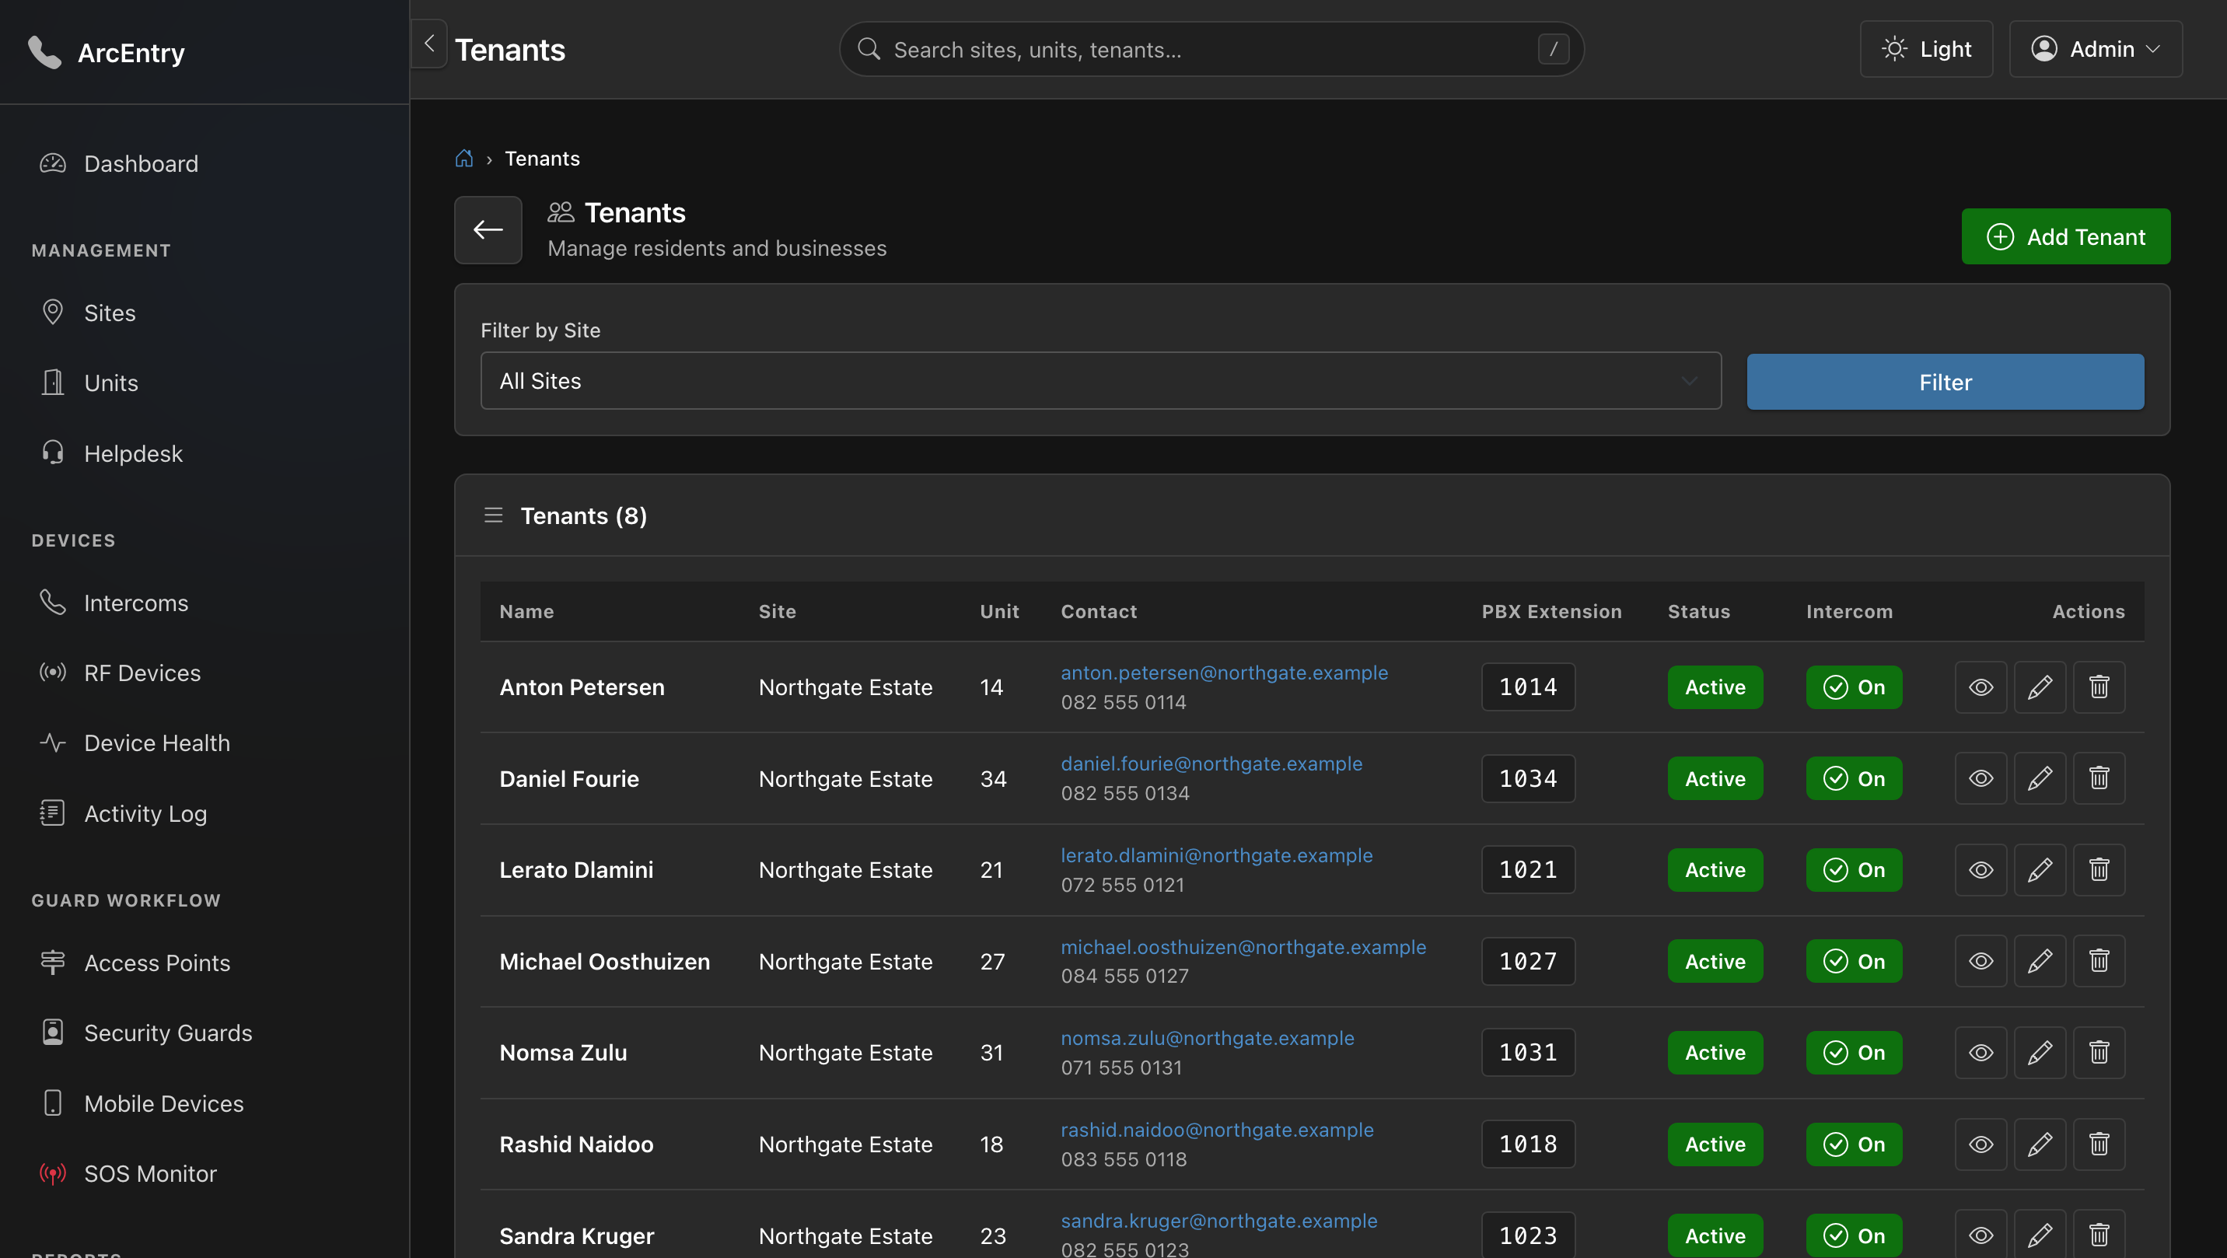
Task: Delete Michael Oosthuizen with the trash icon
Action: click(2099, 962)
